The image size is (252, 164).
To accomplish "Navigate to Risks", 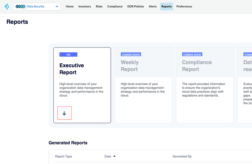I will pyautogui.click(x=99, y=6).
